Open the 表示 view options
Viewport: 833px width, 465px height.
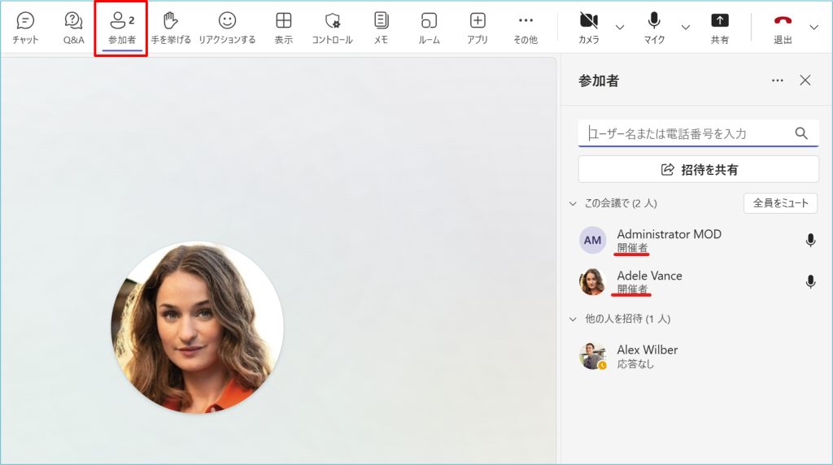click(x=283, y=28)
